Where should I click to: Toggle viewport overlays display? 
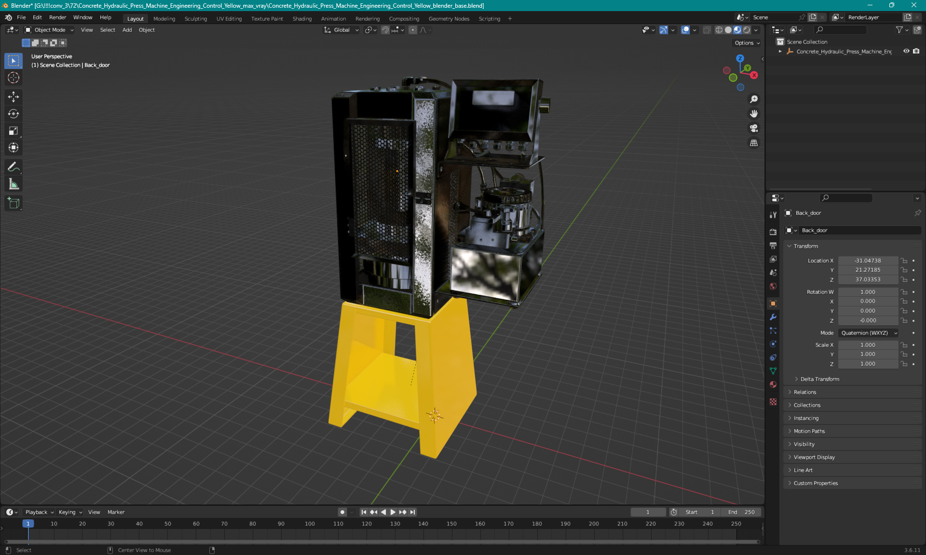click(685, 30)
